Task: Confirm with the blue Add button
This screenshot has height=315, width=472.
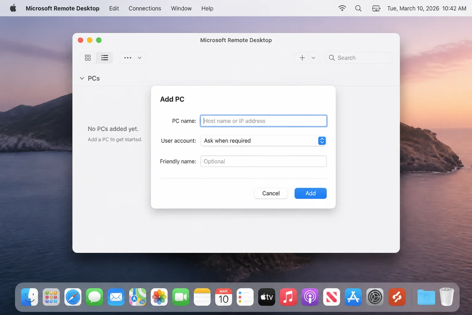Action: [x=310, y=193]
